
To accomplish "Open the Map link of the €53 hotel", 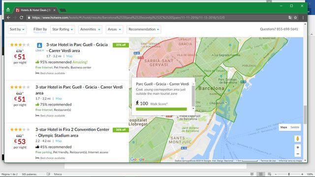I will [x=59, y=141].
